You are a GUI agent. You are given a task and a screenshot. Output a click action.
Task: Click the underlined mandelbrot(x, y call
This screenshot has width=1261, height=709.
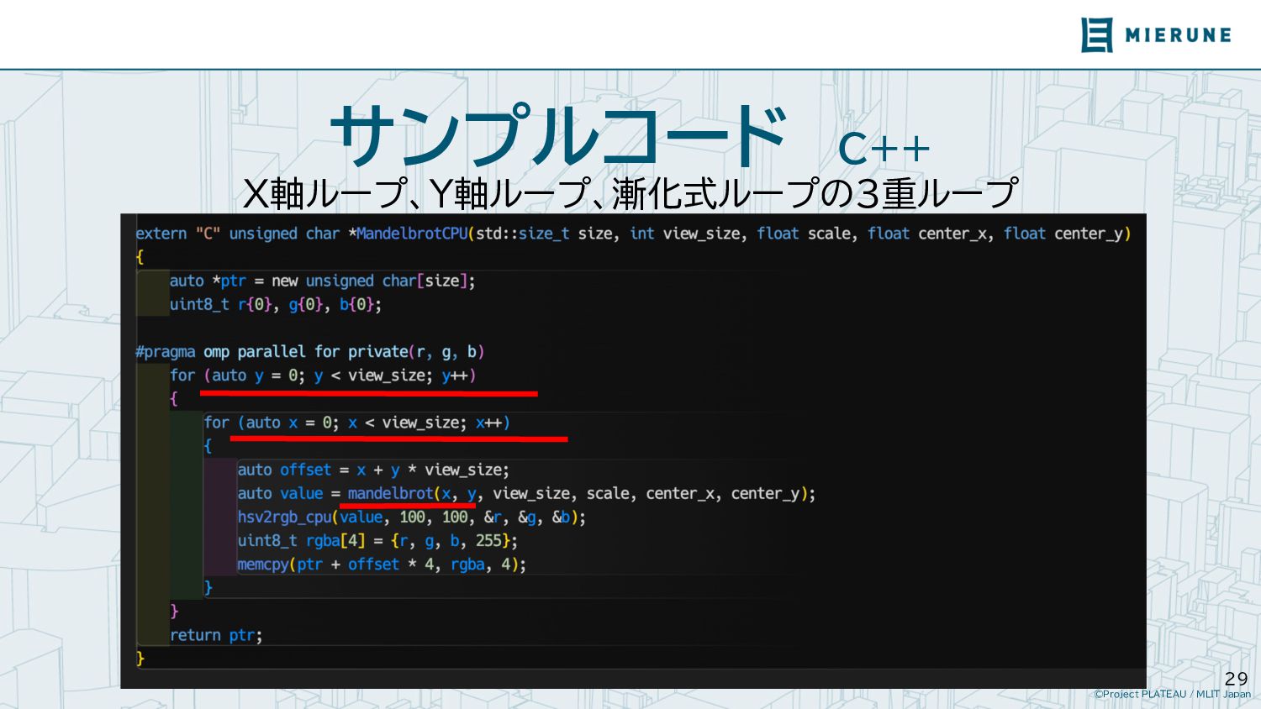pos(412,494)
